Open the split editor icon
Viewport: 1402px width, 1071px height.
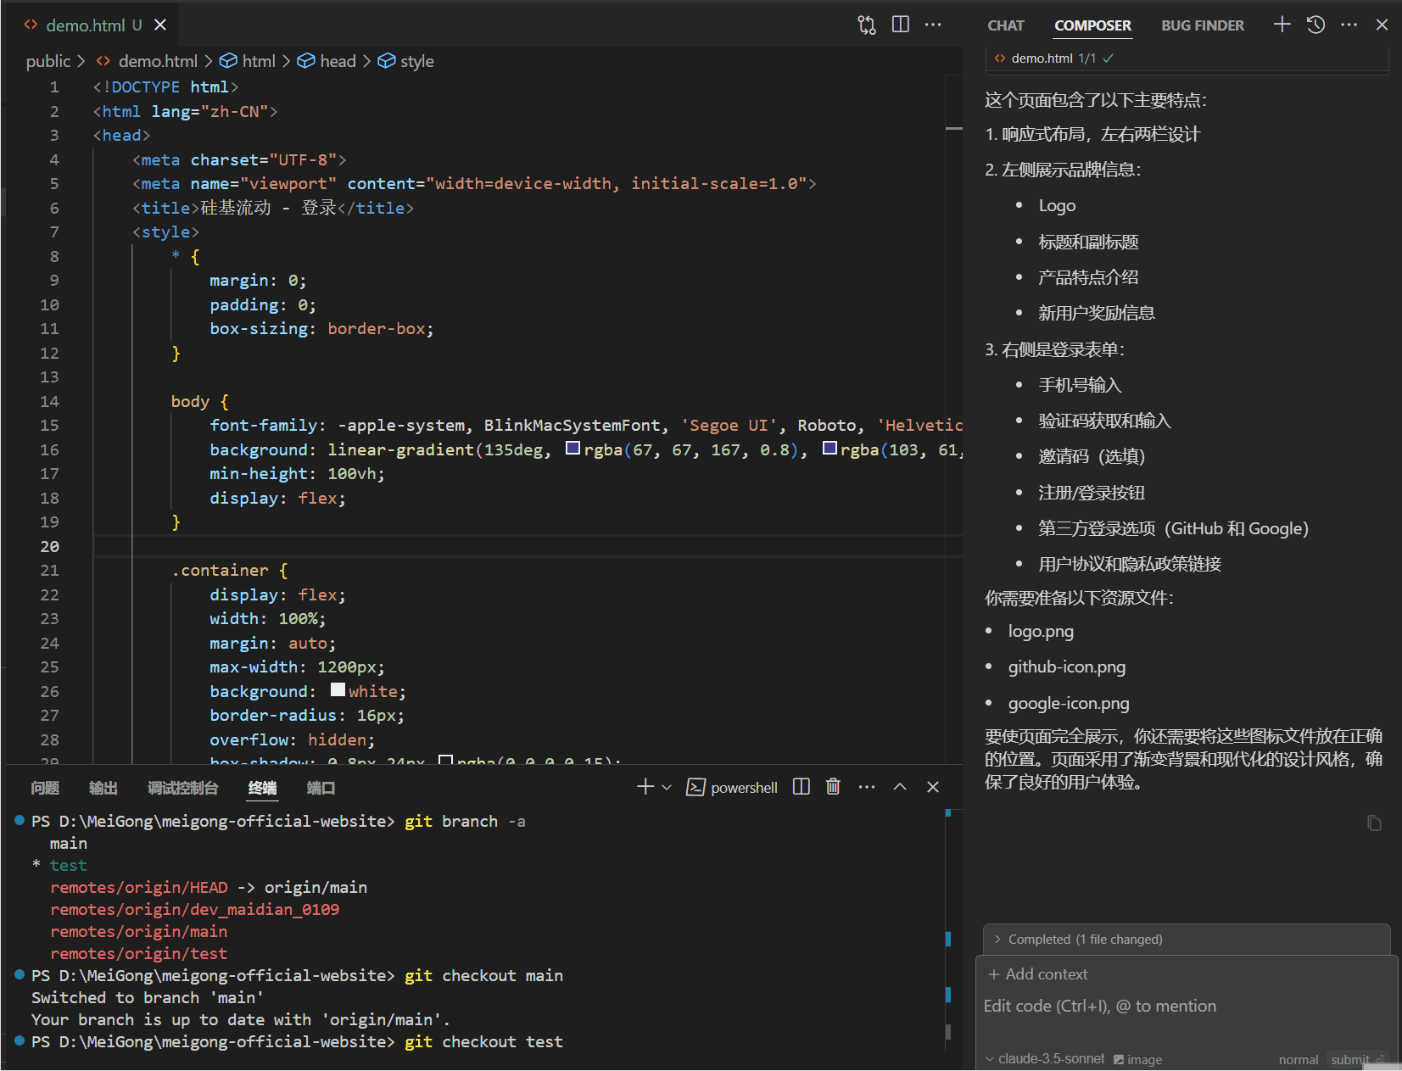[x=901, y=25]
